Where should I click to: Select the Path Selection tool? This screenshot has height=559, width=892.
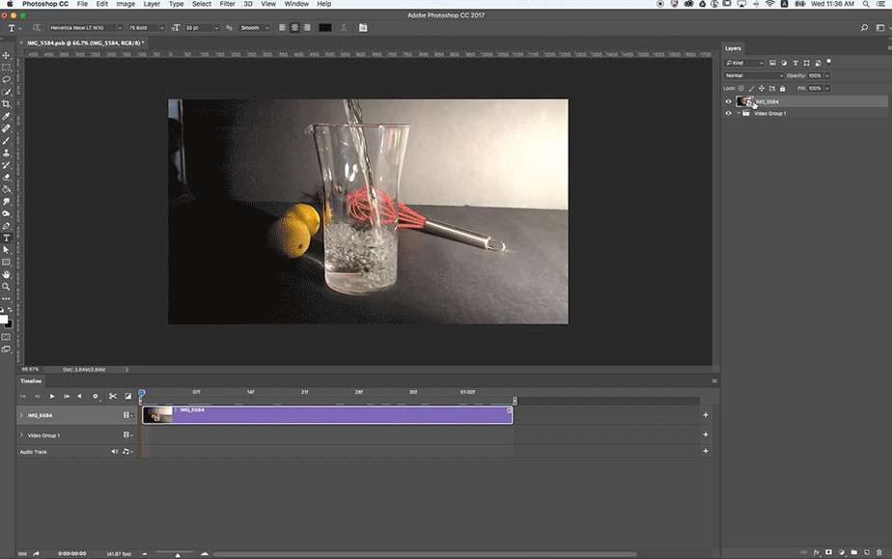6,250
